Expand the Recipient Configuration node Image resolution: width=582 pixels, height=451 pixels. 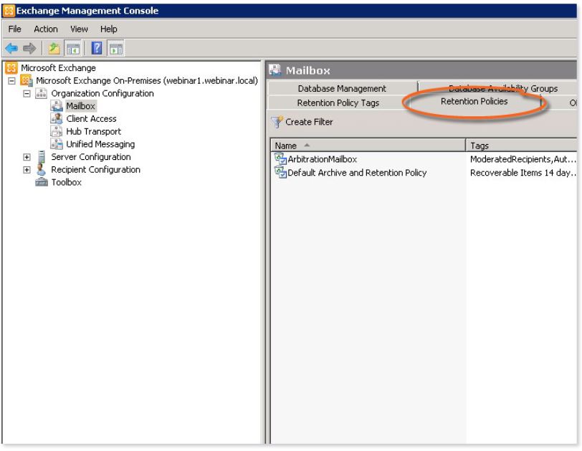click(x=26, y=170)
